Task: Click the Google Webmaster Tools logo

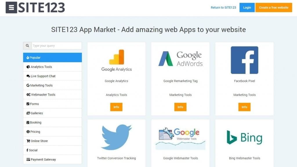Action: (x=180, y=138)
